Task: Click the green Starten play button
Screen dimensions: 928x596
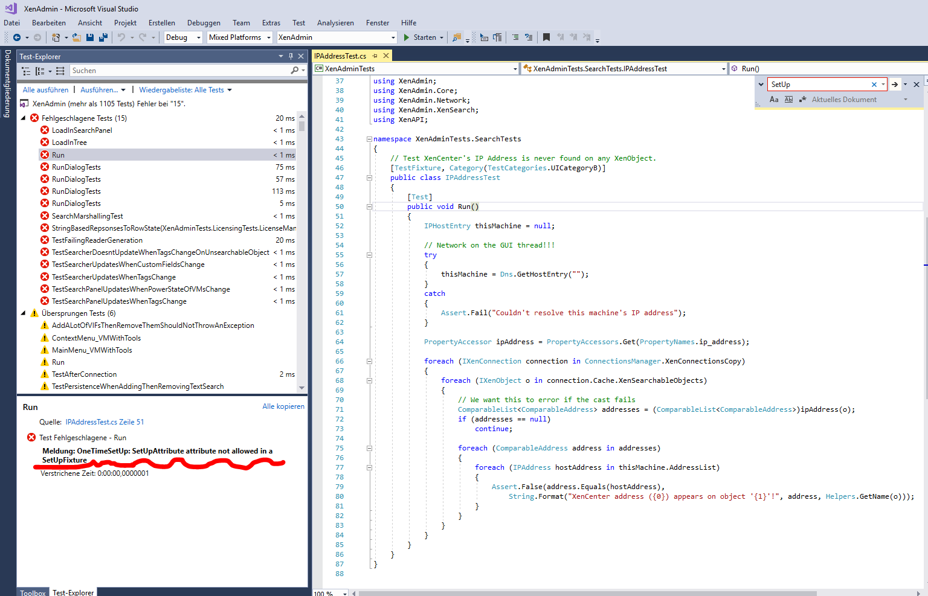Action: 407,37
